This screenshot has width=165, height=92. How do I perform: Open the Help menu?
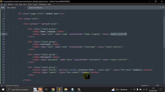49,4
